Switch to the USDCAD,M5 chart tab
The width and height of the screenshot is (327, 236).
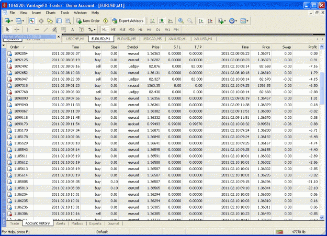[x=152, y=39]
